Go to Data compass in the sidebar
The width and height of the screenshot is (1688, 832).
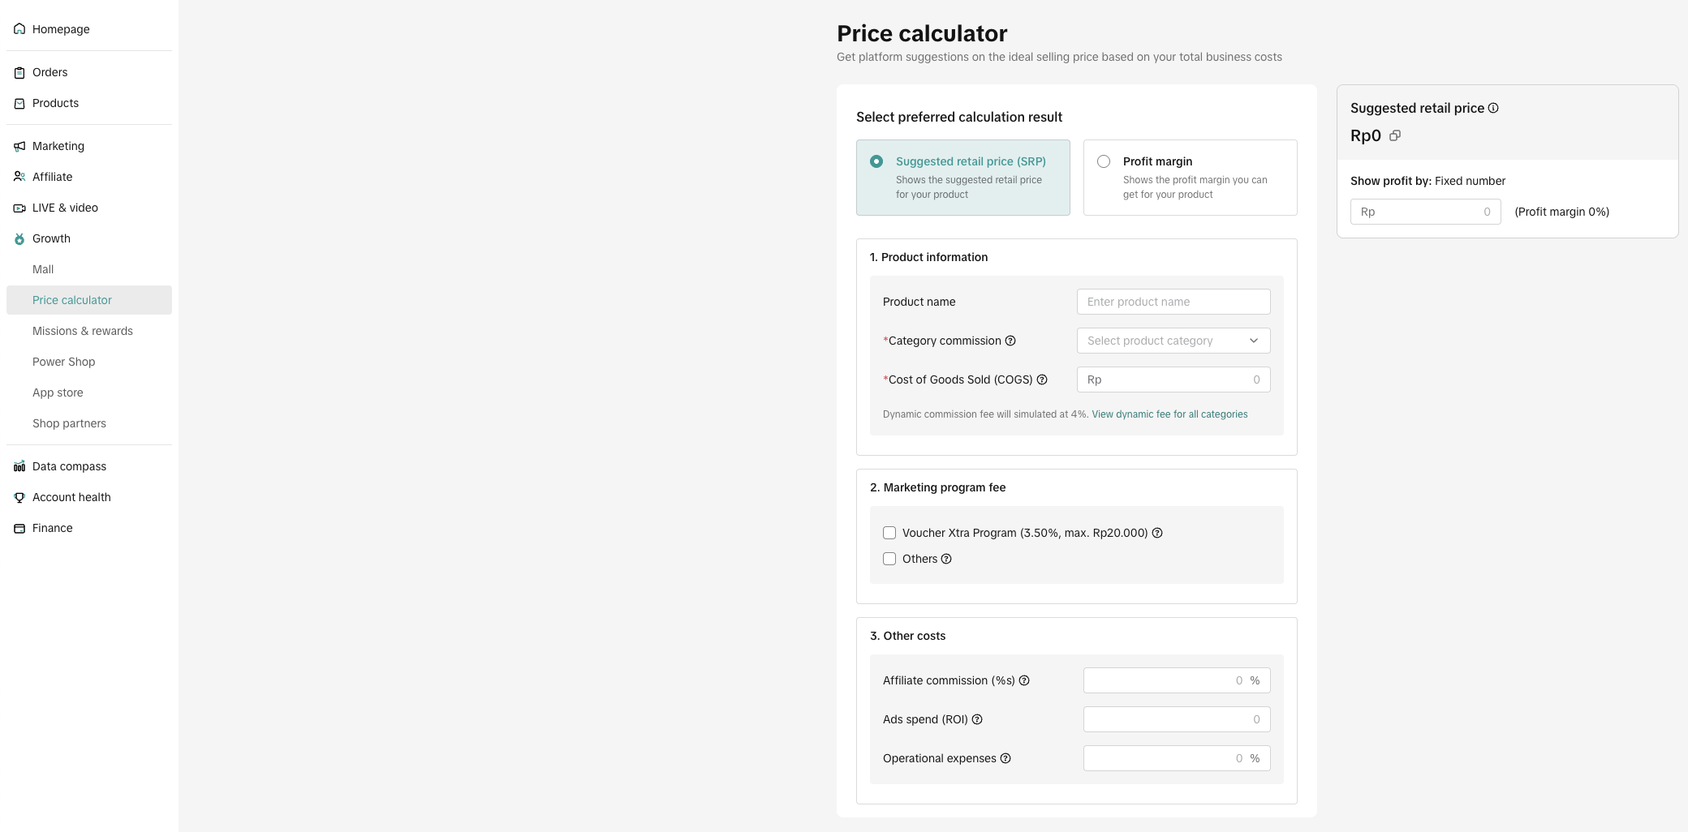69,466
